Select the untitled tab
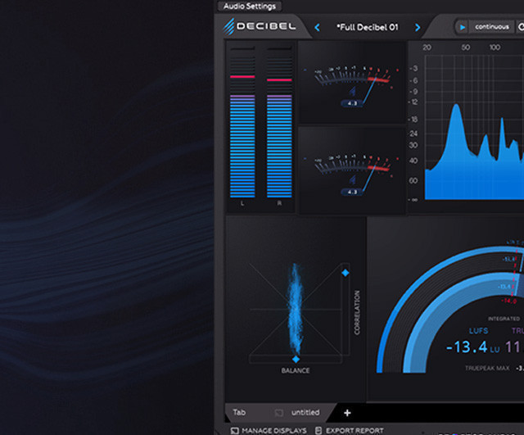Viewport: 524px width, 435px height. click(x=305, y=413)
